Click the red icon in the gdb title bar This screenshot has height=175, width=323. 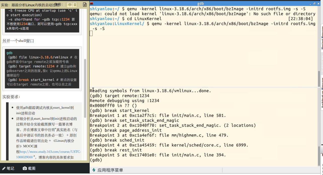click(x=92, y=3)
